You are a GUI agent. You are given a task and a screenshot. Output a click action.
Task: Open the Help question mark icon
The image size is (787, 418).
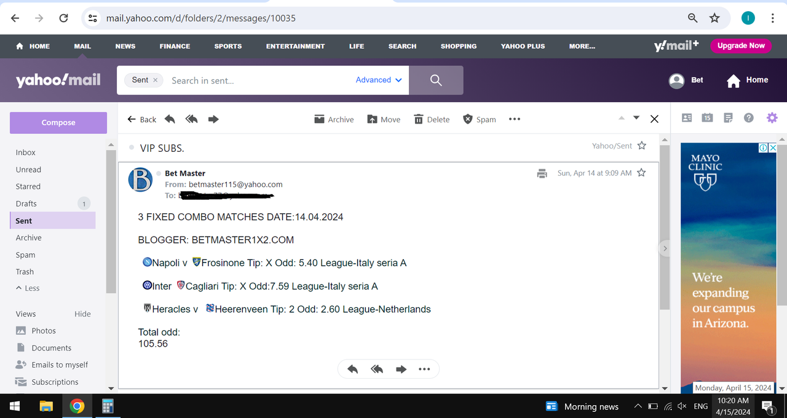748,118
